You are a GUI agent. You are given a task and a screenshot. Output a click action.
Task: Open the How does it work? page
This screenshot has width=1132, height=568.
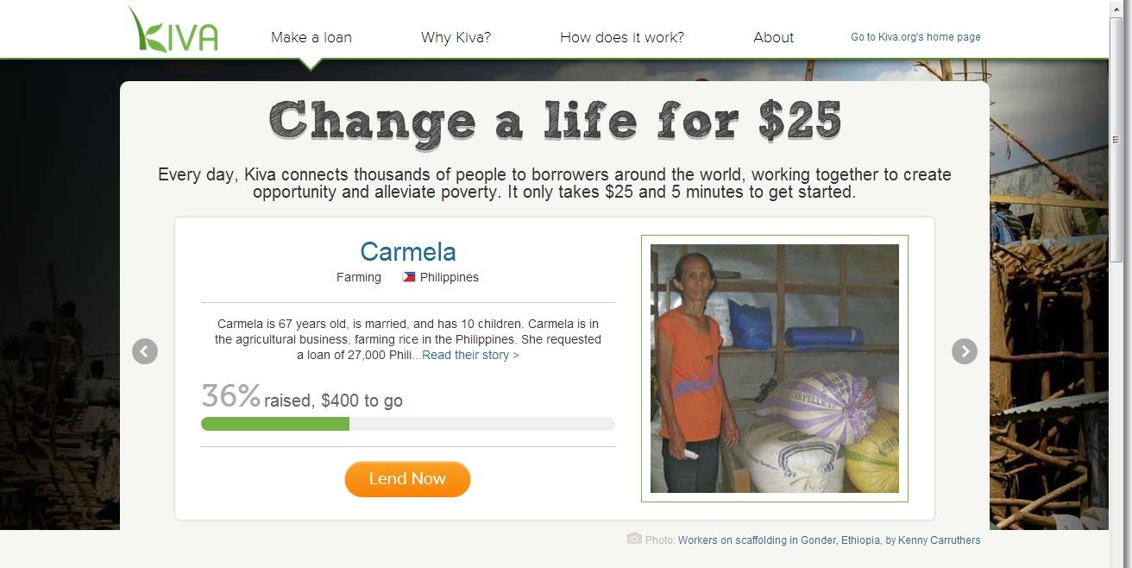[622, 37]
